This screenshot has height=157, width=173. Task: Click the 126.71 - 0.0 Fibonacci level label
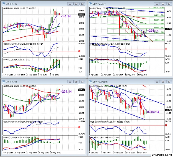coord(160,40)
